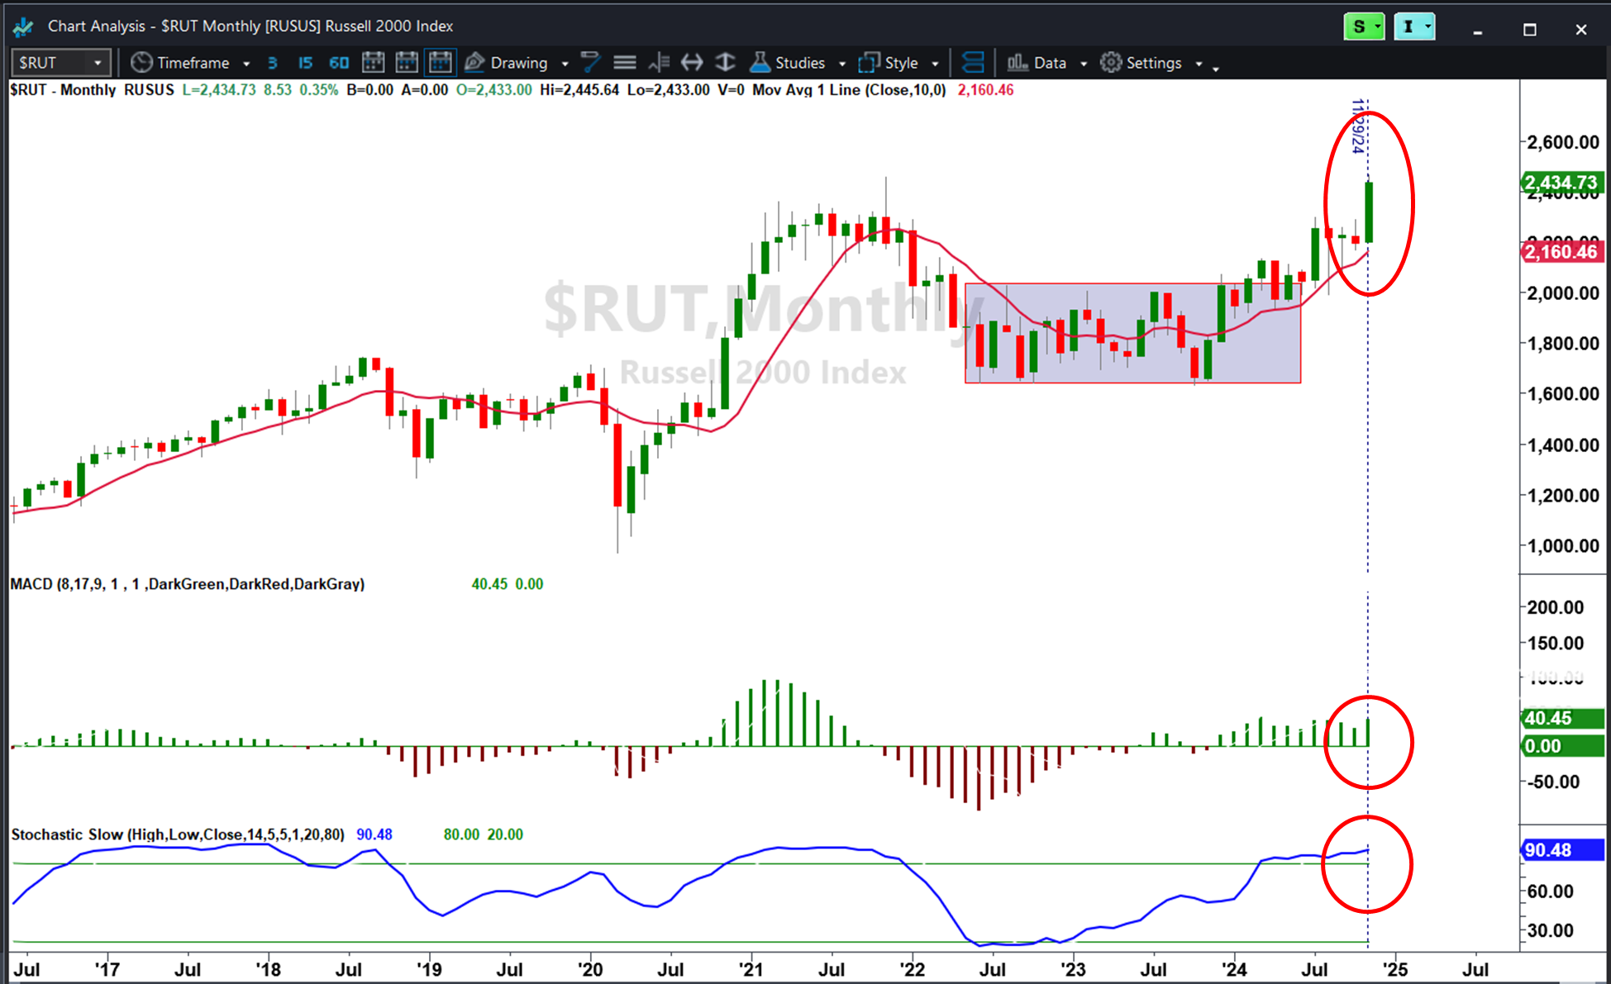Screen dimensions: 1611x984
Task: Click the Mov Avg 1 Line study label
Action: 849,90
